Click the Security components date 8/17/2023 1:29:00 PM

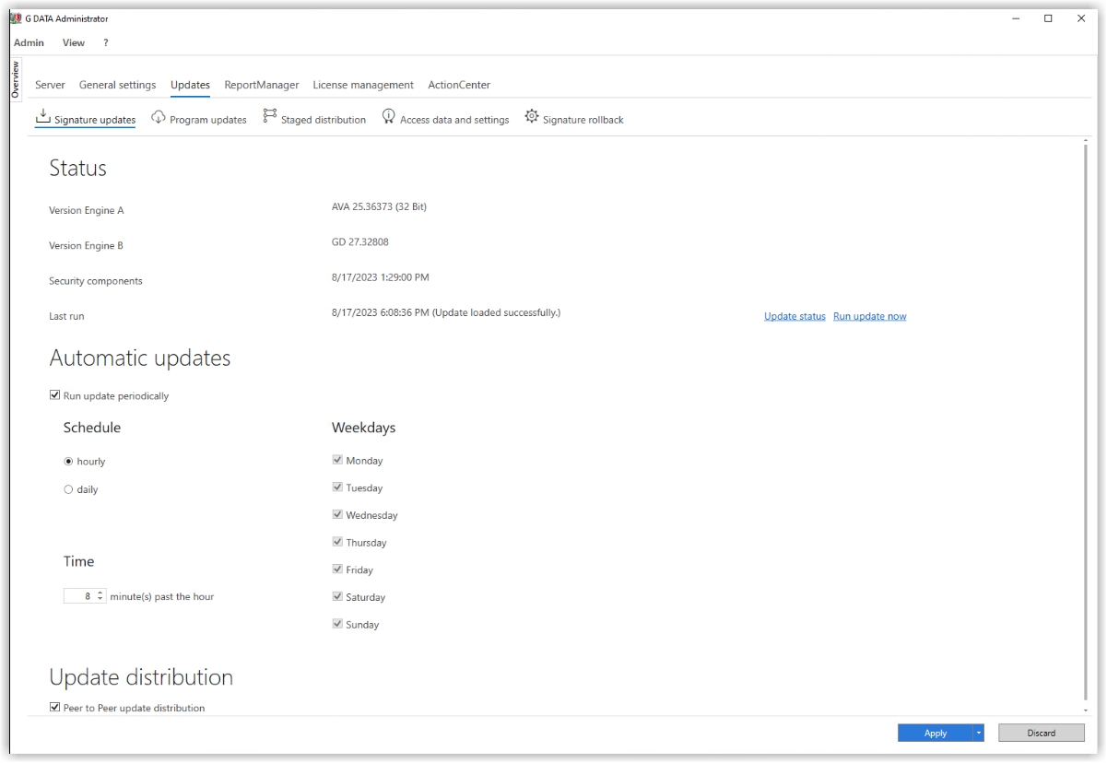click(380, 276)
